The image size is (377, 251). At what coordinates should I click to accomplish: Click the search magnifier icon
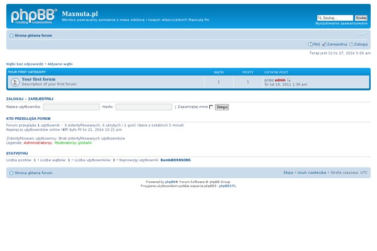tap(320, 18)
